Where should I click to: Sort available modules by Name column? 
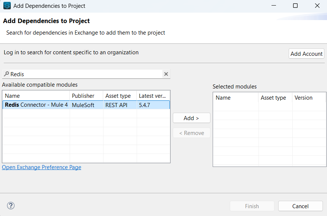(36, 96)
